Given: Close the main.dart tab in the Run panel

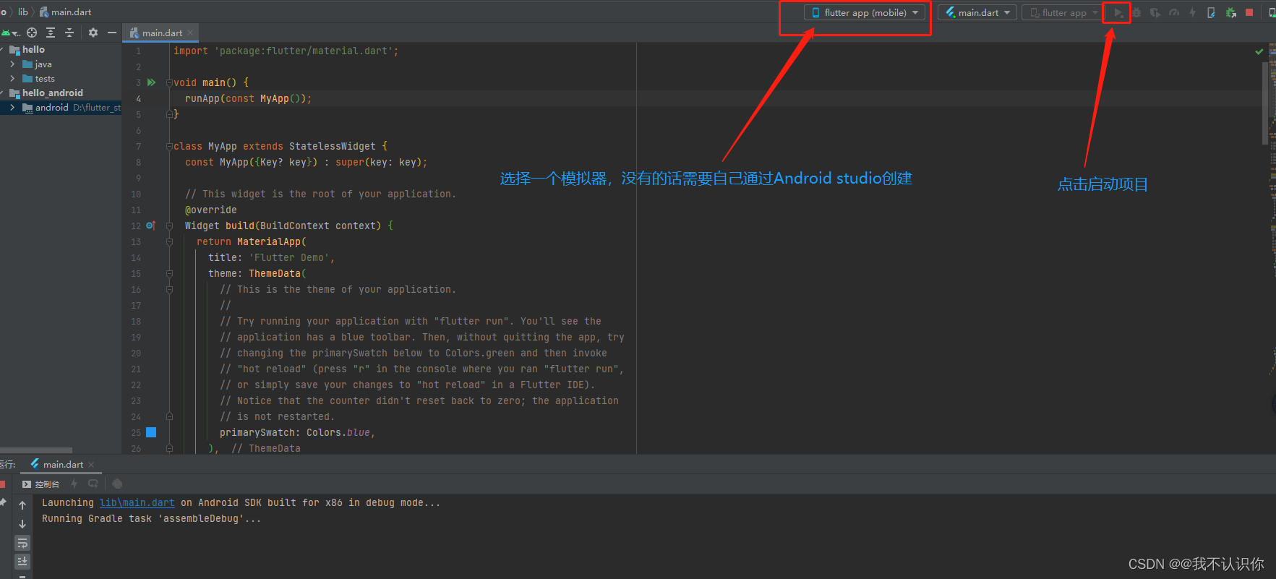Looking at the screenshot, I should tap(91, 465).
